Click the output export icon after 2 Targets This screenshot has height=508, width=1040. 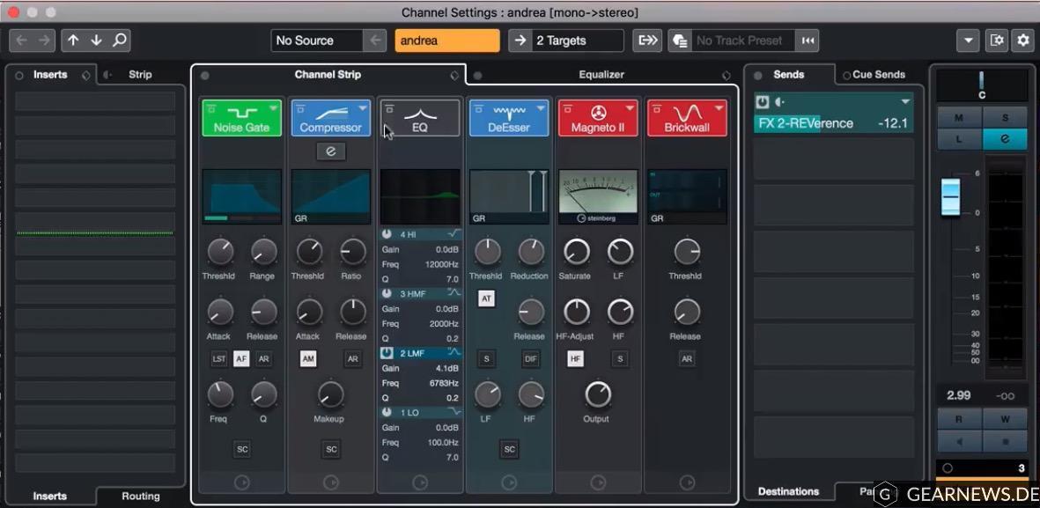pyautogui.click(x=646, y=40)
